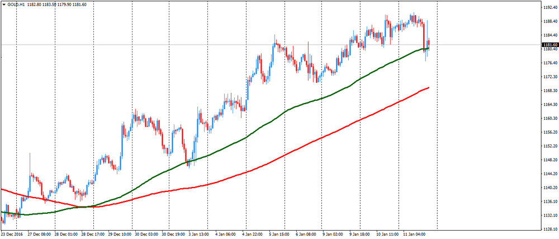Click the 23 Dec 2016 date label
559x239 pixels.
pos(11,236)
